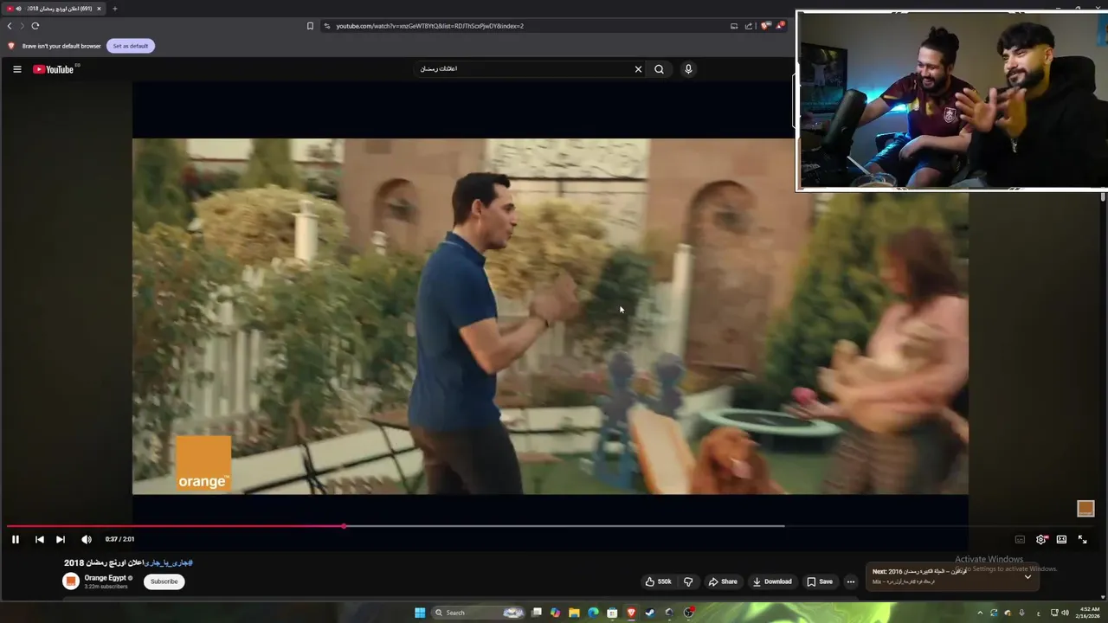
Task: Toggle subtitles/captions on the player
Action: (1020, 539)
